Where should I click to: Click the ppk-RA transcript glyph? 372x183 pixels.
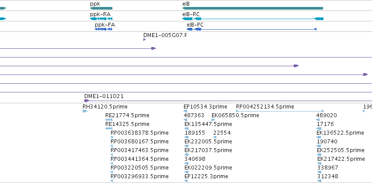[101, 19]
